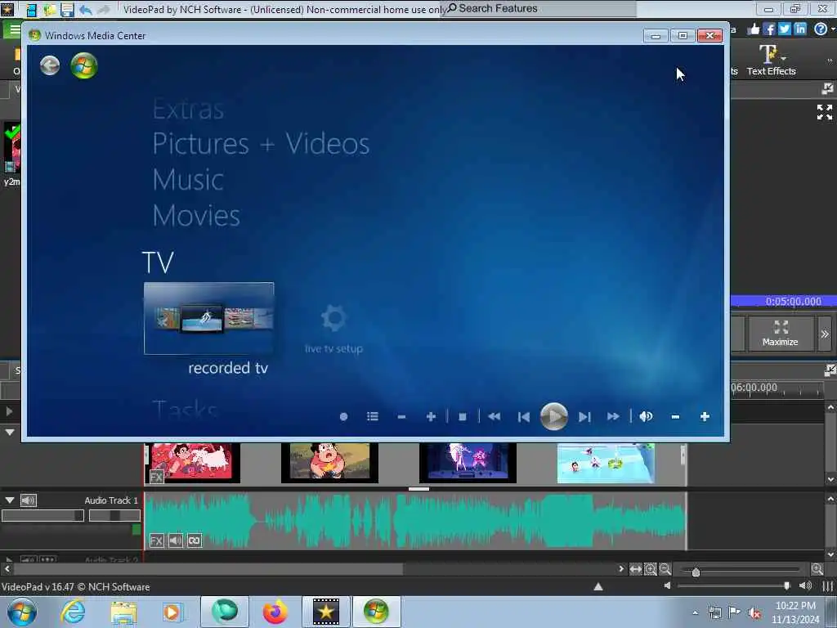Go back in Windows Media Center

pos(50,65)
